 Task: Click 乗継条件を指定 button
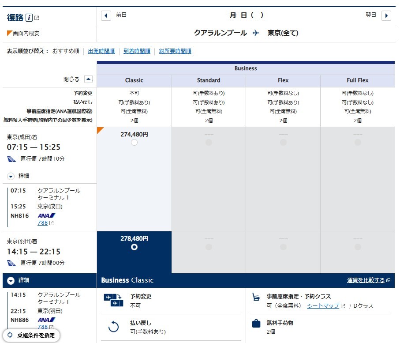(x=31, y=335)
